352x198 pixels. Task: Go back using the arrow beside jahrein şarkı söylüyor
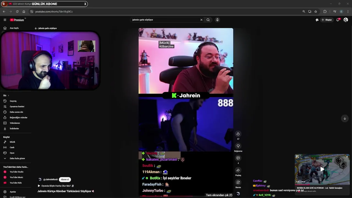point(36,28)
